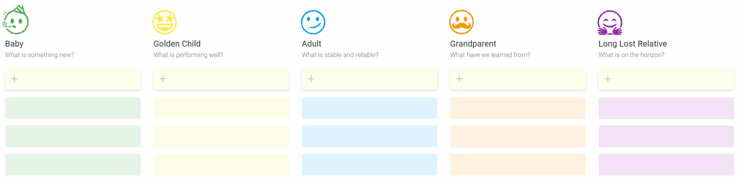
Task: Click the blue smiley Adult icon
Action: pos(313,22)
